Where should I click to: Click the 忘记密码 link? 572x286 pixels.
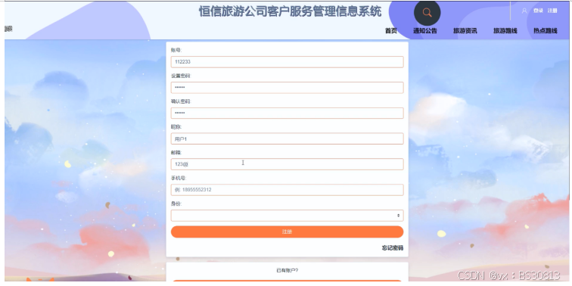(x=393, y=248)
